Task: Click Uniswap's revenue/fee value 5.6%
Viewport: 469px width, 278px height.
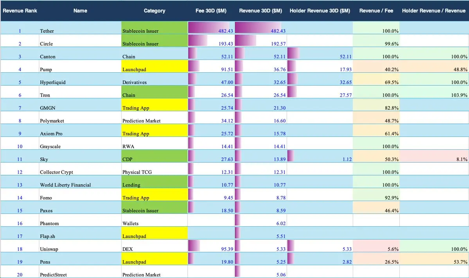Action: click(393, 249)
